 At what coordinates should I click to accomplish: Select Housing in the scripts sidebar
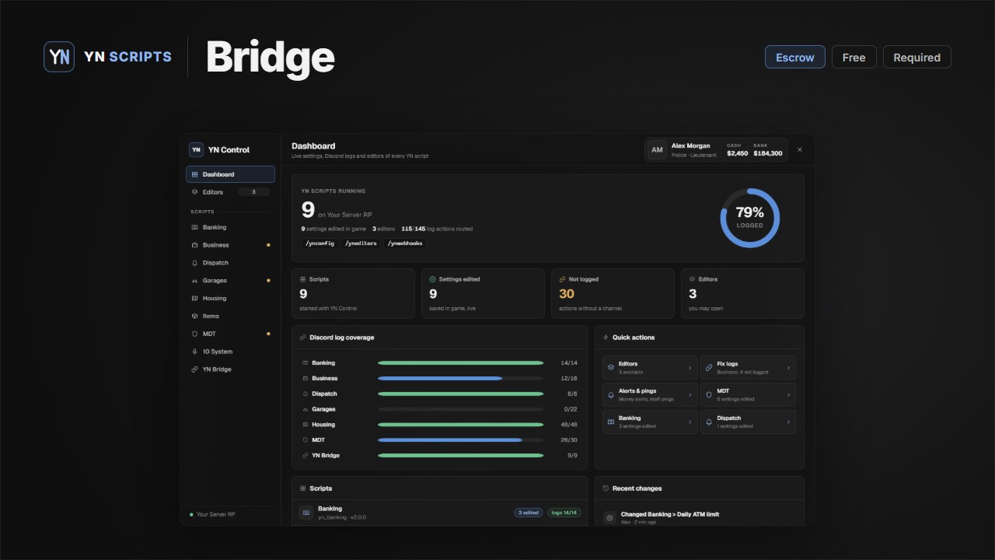point(230,299)
